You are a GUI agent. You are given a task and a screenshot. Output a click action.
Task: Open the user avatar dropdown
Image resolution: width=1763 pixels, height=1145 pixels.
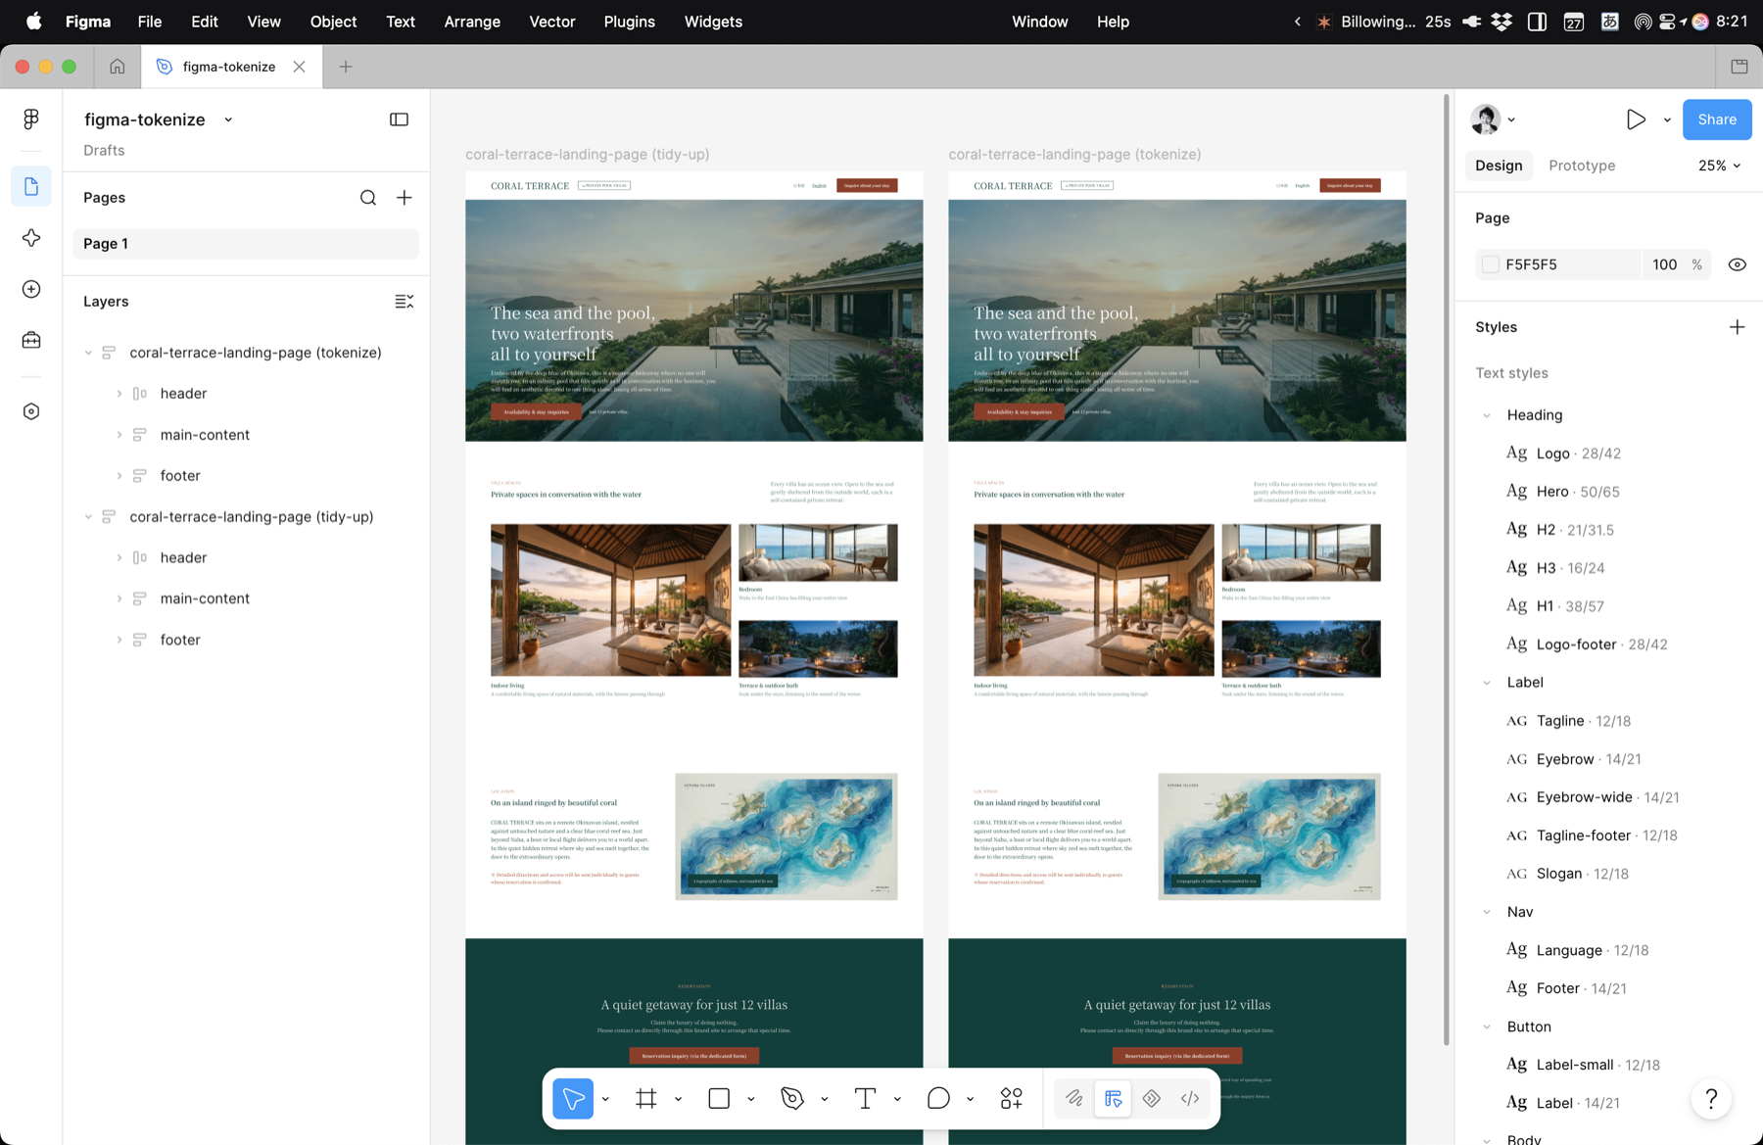1493,119
